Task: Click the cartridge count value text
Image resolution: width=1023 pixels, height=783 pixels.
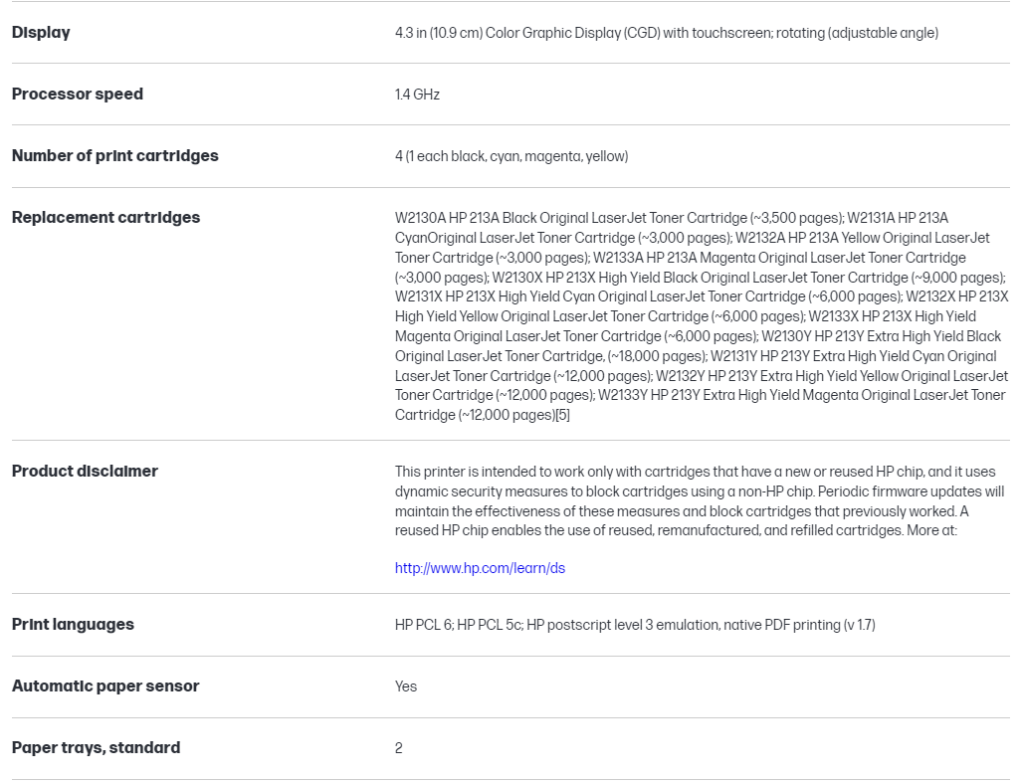Action: click(511, 156)
